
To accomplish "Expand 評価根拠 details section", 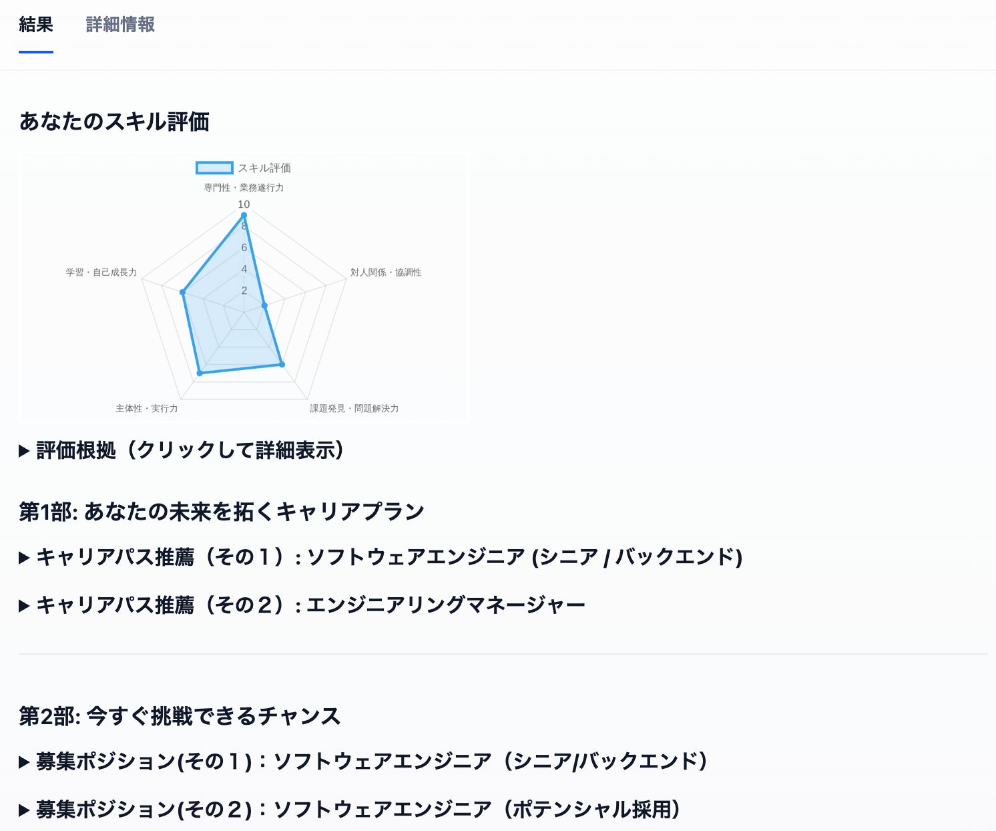I will 190,450.
